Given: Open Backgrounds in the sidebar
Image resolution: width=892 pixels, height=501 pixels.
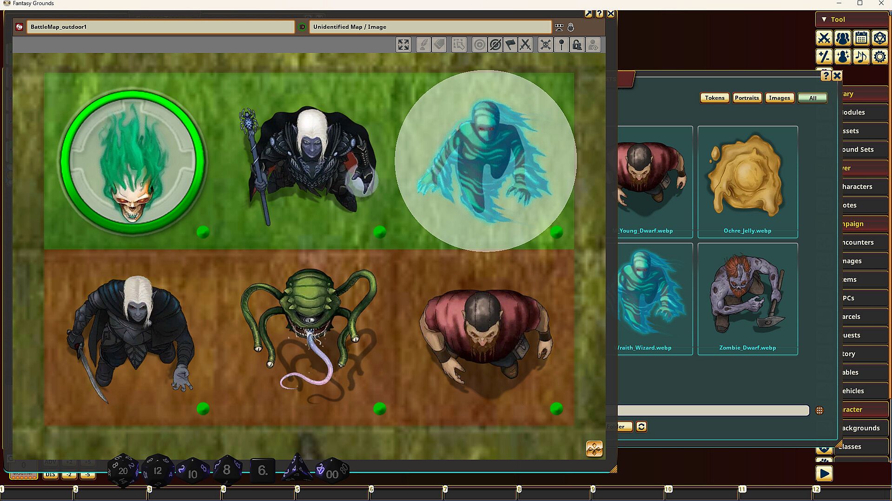Looking at the screenshot, I should [x=865, y=428].
